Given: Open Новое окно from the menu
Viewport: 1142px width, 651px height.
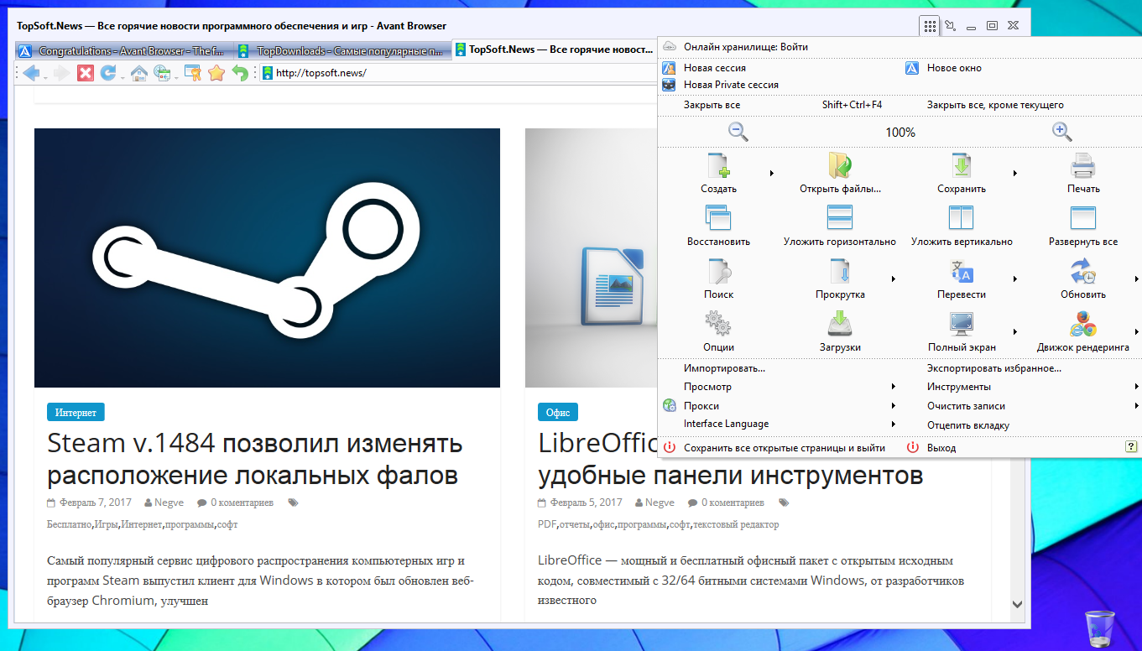Looking at the screenshot, I should coord(954,68).
